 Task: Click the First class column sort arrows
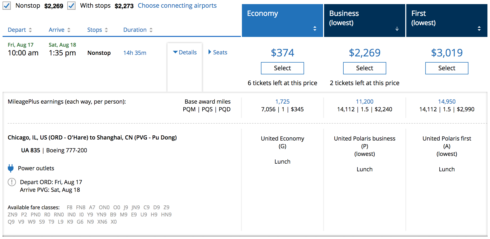point(479,28)
